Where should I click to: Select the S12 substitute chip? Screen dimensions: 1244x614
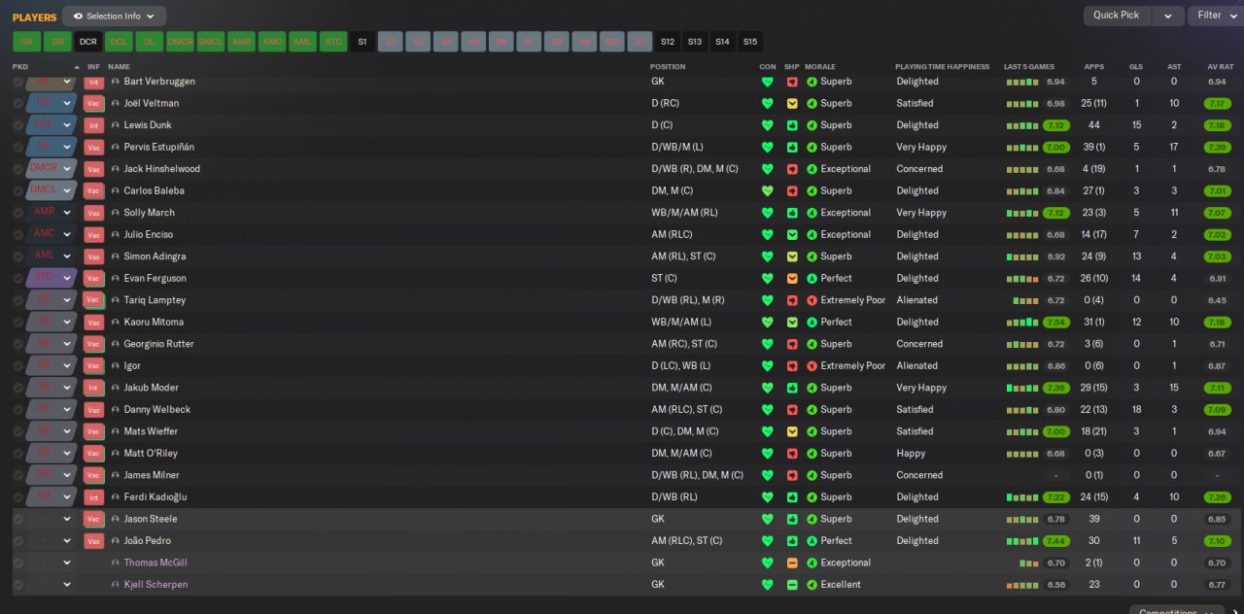pos(668,42)
